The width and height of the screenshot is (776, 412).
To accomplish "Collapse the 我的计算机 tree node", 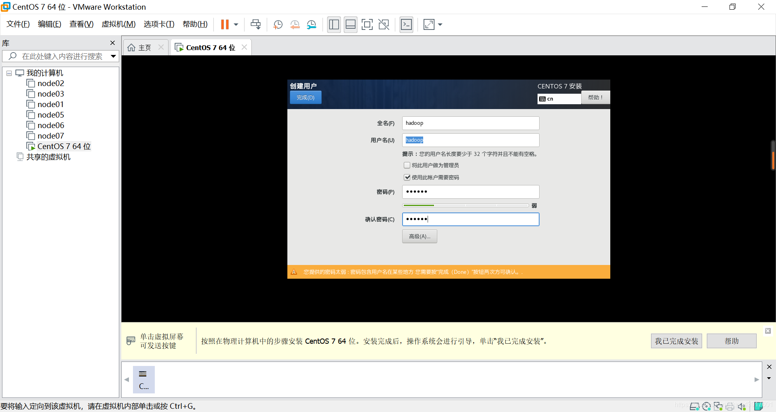I will coord(9,73).
